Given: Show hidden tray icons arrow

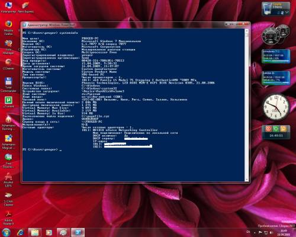Looking at the screenshot, I should (x=255, y=232).
